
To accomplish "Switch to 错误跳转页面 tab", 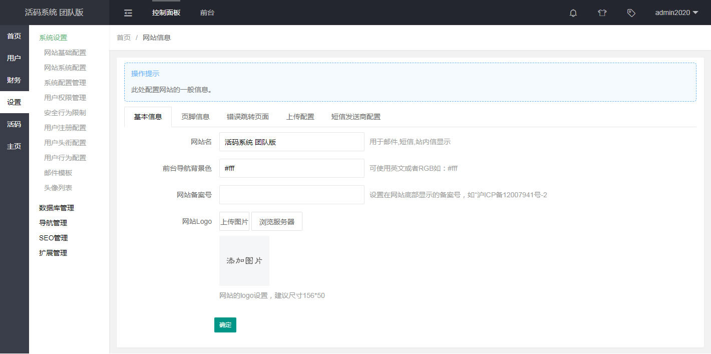I will tap(248, 117).
